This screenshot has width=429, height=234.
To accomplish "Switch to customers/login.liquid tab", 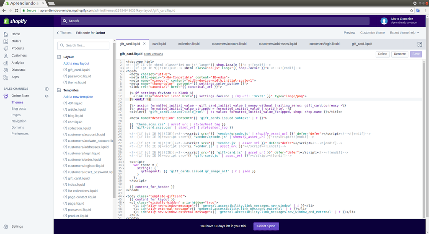I will [x=325, y=44].
